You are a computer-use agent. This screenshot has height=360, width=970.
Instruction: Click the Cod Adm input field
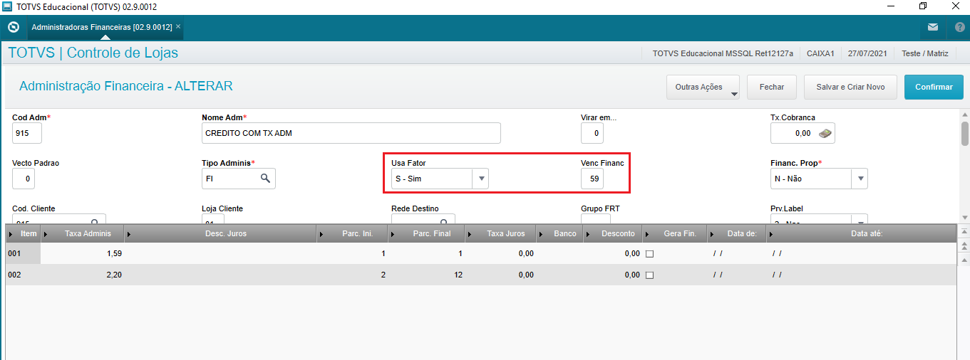coord(27,133)
